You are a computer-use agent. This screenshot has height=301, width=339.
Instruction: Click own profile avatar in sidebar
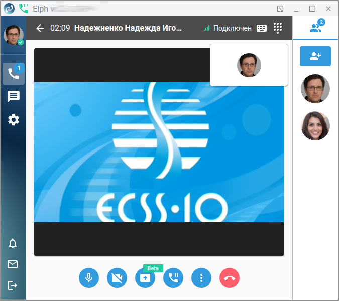click(14, 35)
